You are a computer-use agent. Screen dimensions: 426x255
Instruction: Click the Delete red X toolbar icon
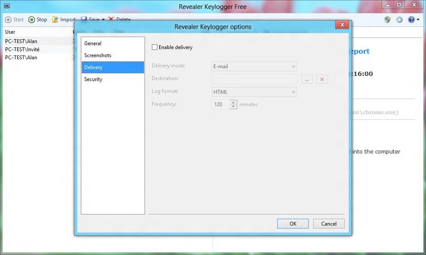111,19
